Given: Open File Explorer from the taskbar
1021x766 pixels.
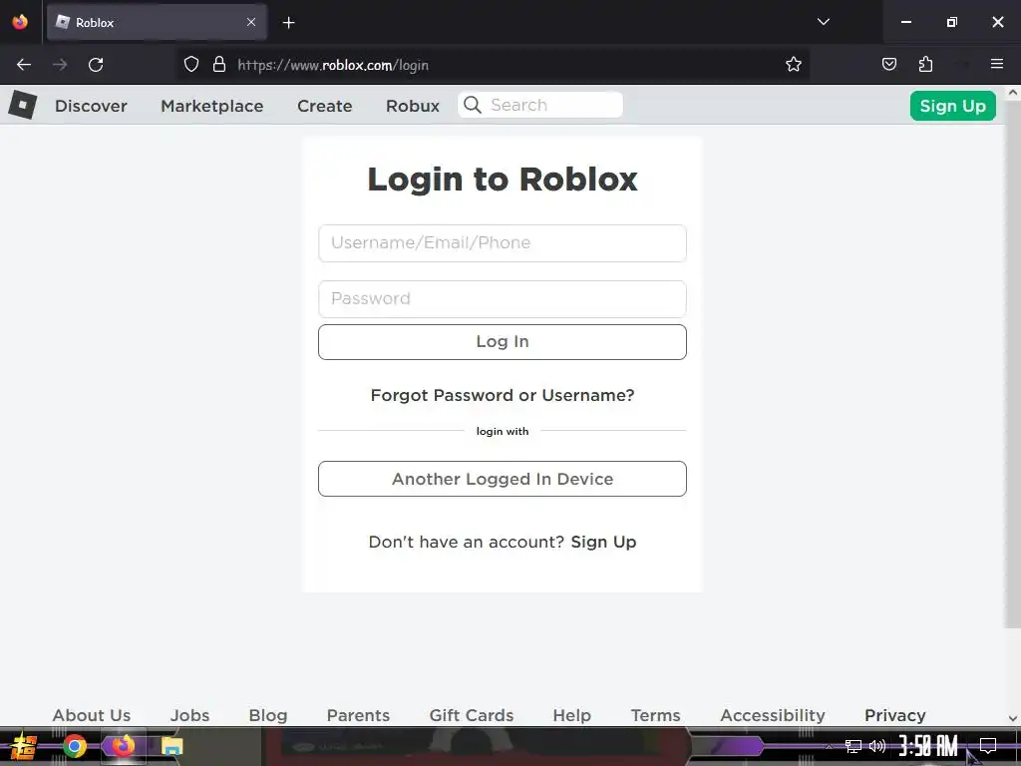Looking at the screenshot, I should [171, 746].
